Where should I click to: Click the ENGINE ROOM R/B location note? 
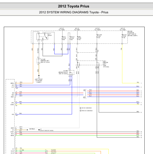coord(132,33)
